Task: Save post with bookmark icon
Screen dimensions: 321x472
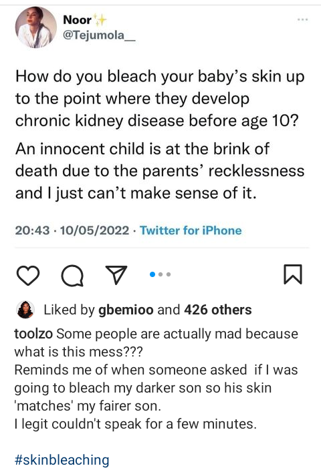Action: (293, 274)
